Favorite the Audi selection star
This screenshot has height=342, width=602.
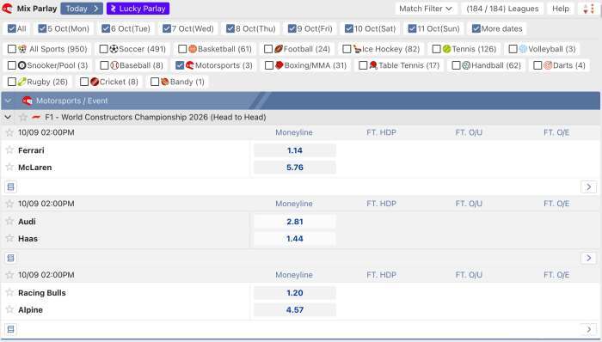[x=9, y=221]
